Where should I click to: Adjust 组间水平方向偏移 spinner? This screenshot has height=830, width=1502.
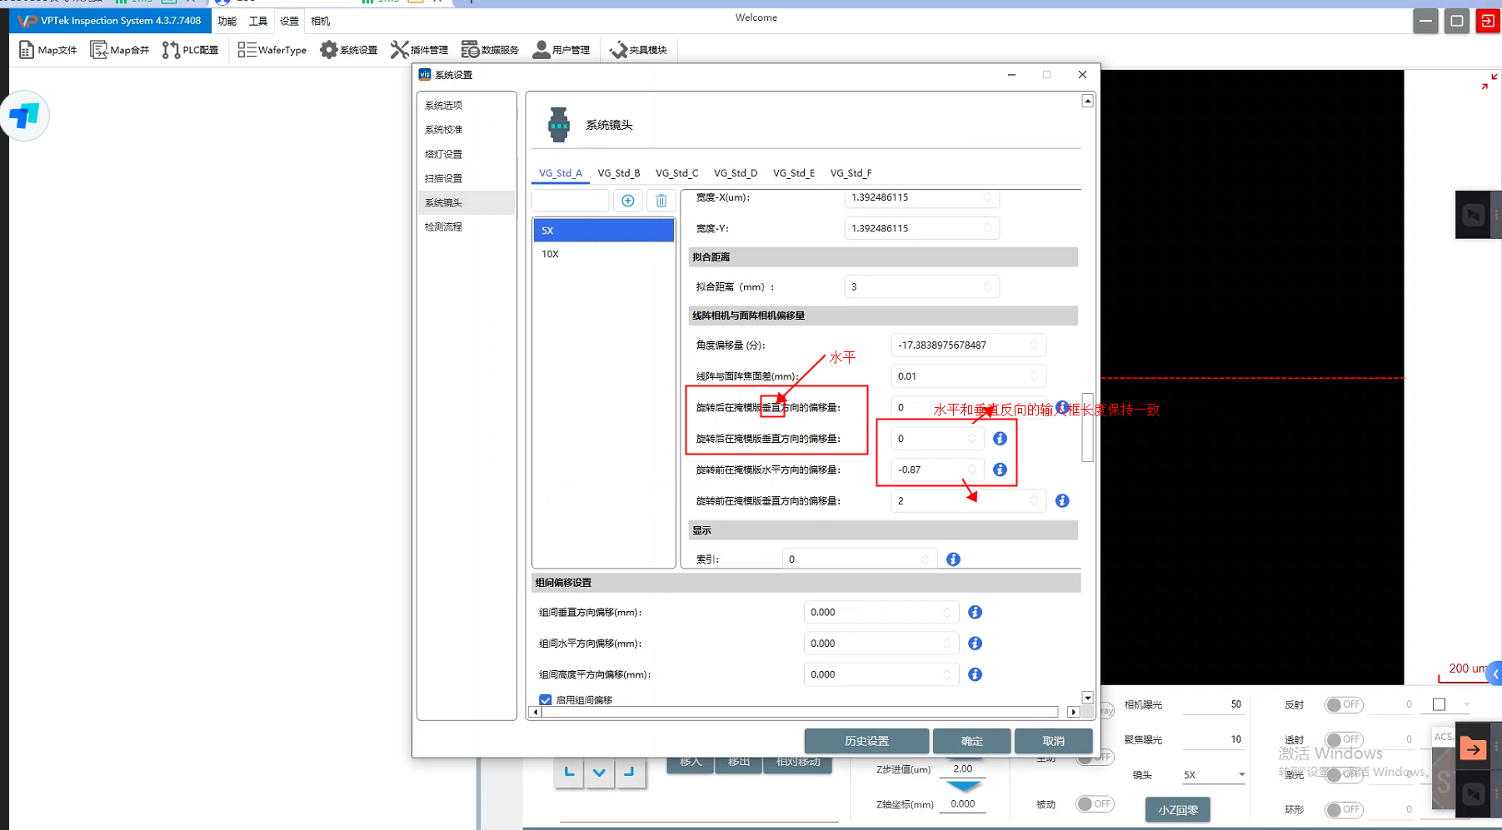click(947, 644)
